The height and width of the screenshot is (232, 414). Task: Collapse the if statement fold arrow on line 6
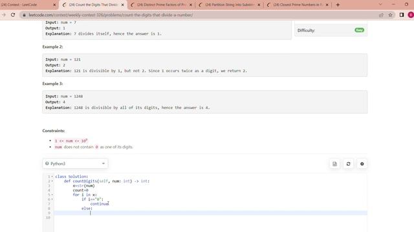click(x=52, y=199)
